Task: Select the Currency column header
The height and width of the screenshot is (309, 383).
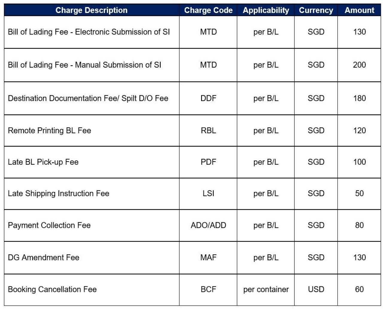Action: [x=316, y=10]
